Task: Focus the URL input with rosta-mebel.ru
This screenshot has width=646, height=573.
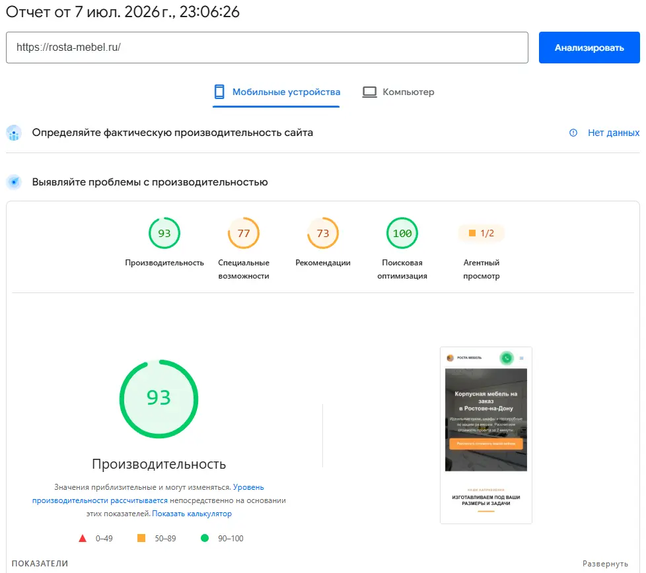Action: tap(267, 48)
